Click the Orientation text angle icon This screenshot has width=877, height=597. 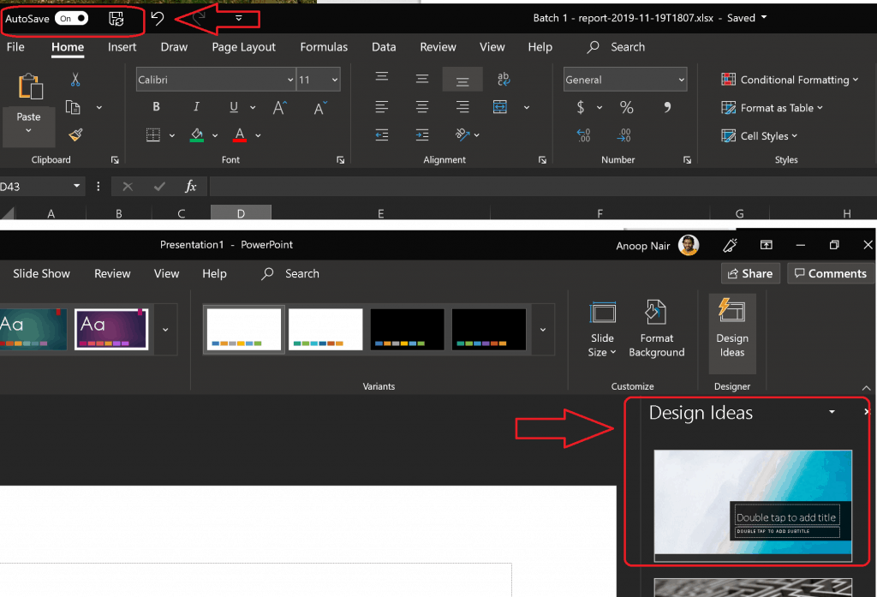point(462,134)
